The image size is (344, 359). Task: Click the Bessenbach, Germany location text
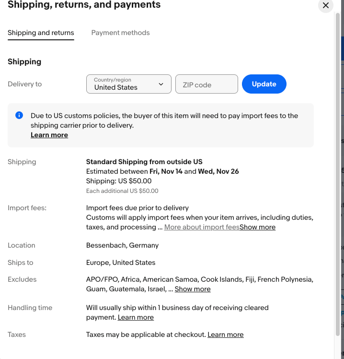tap(122, 245)
